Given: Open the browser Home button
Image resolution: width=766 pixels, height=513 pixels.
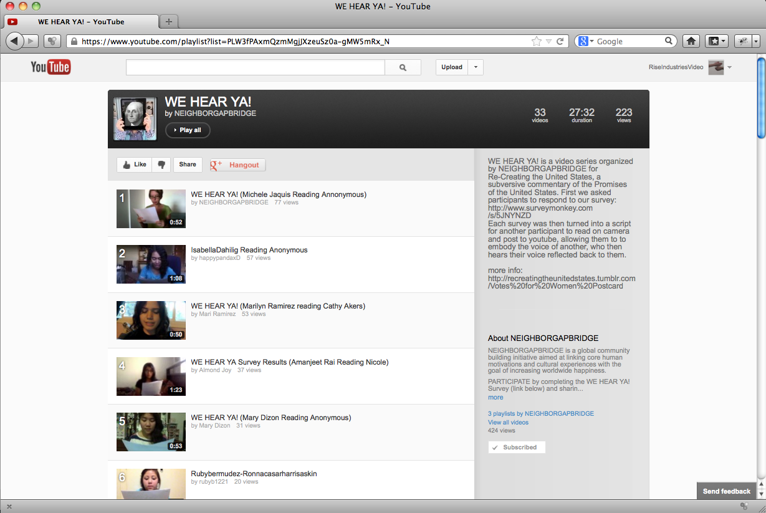Looking at the screenshot, I should click(691, 41).
